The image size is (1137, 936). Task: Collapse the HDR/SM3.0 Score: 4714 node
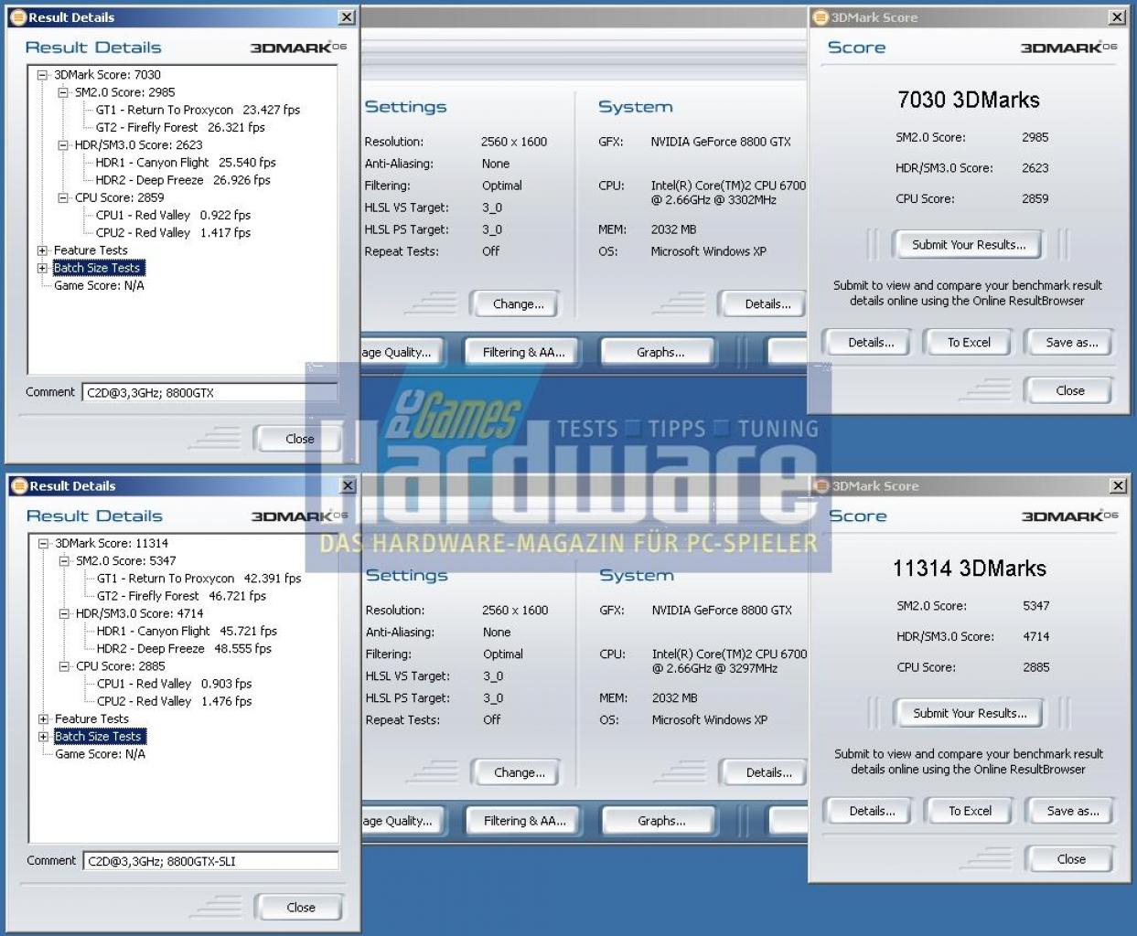point(64,614)
